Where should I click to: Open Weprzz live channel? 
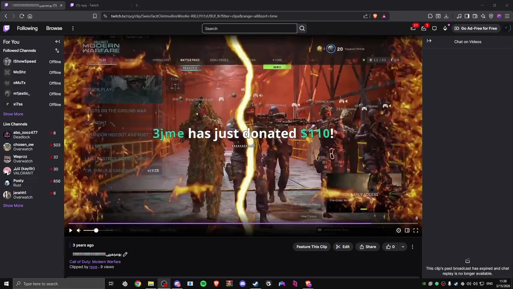[32, 159]
